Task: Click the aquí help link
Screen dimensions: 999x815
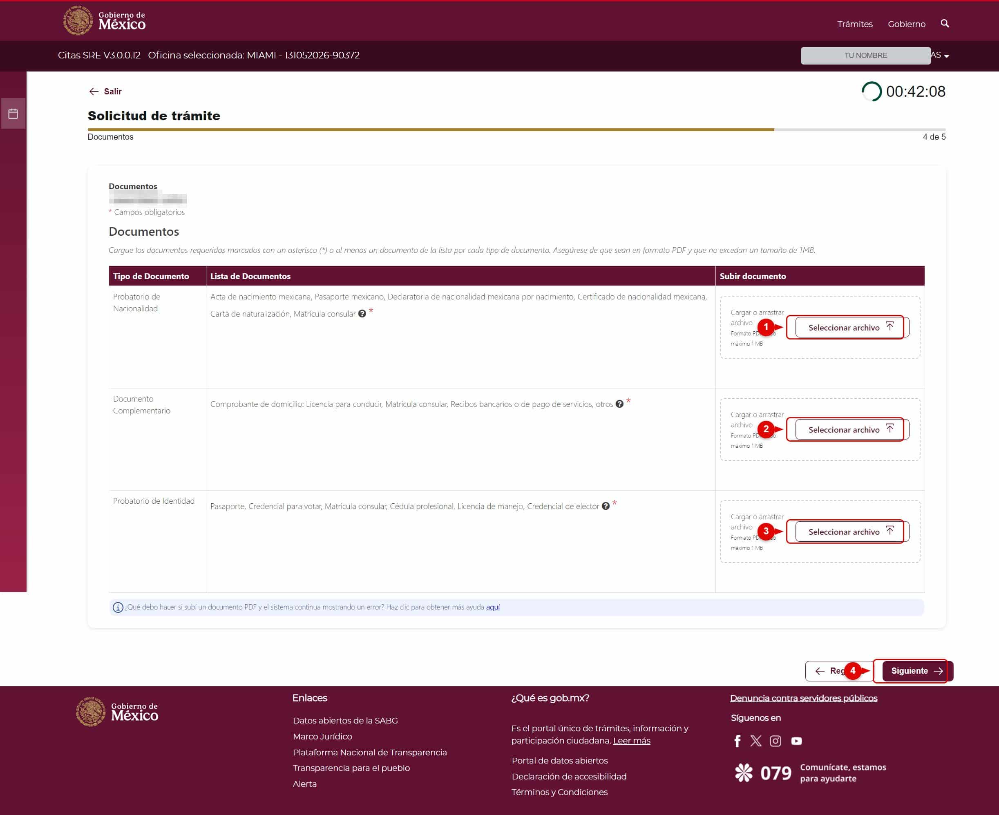Action: pos(493,607)
